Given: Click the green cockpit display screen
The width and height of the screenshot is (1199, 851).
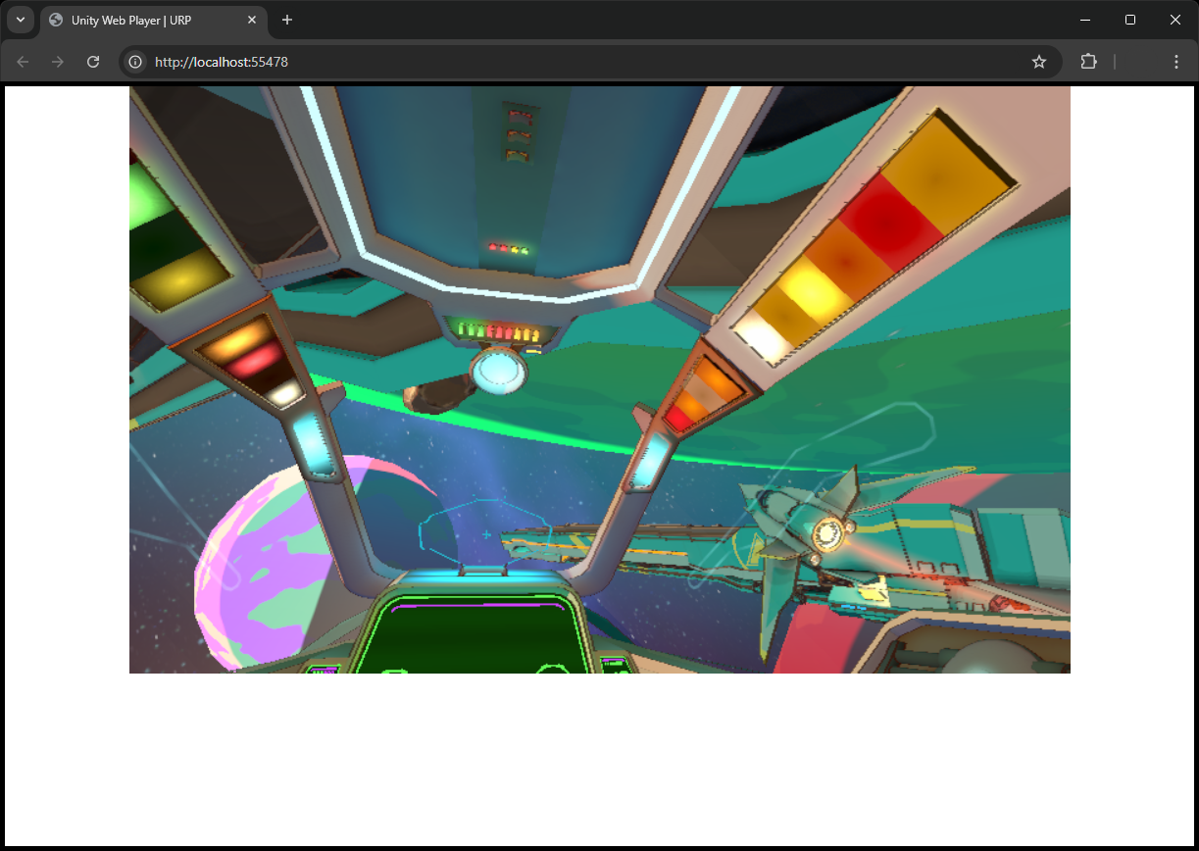Looking at the screenshot, I should (471, 637).
